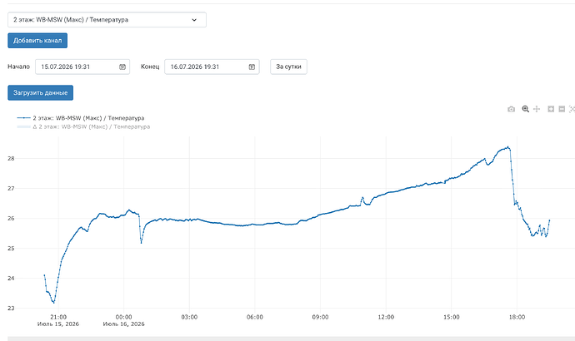575x341 pixels.
Task: Focus the Конец date input 16.07.2026 19:31
Action: pyautogui.click(x=212, y=67)
